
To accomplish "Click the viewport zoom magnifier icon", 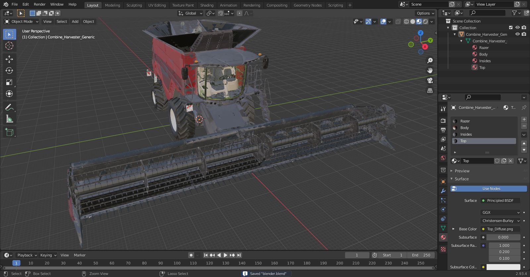I will [x=430, y=61].
